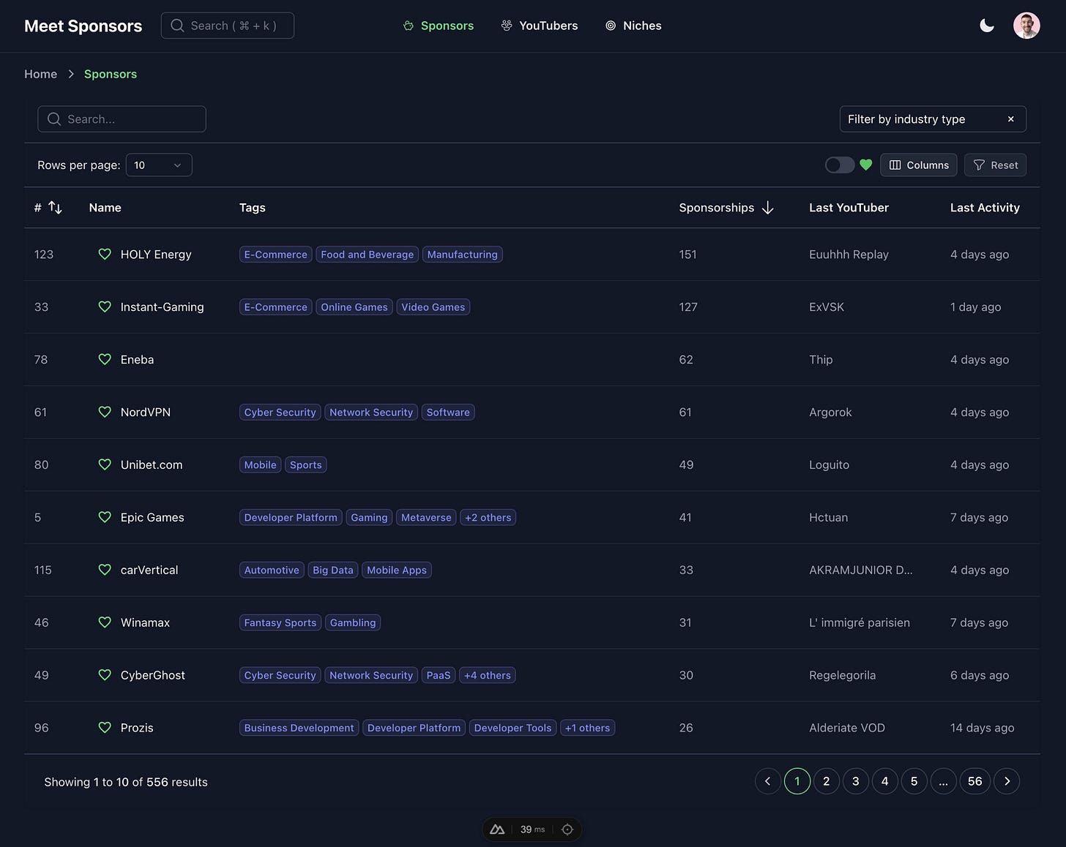Viewport: 1066px width, 847px height.
Task: Go to next page with right chevron
Action: (x=1007, y=781)
